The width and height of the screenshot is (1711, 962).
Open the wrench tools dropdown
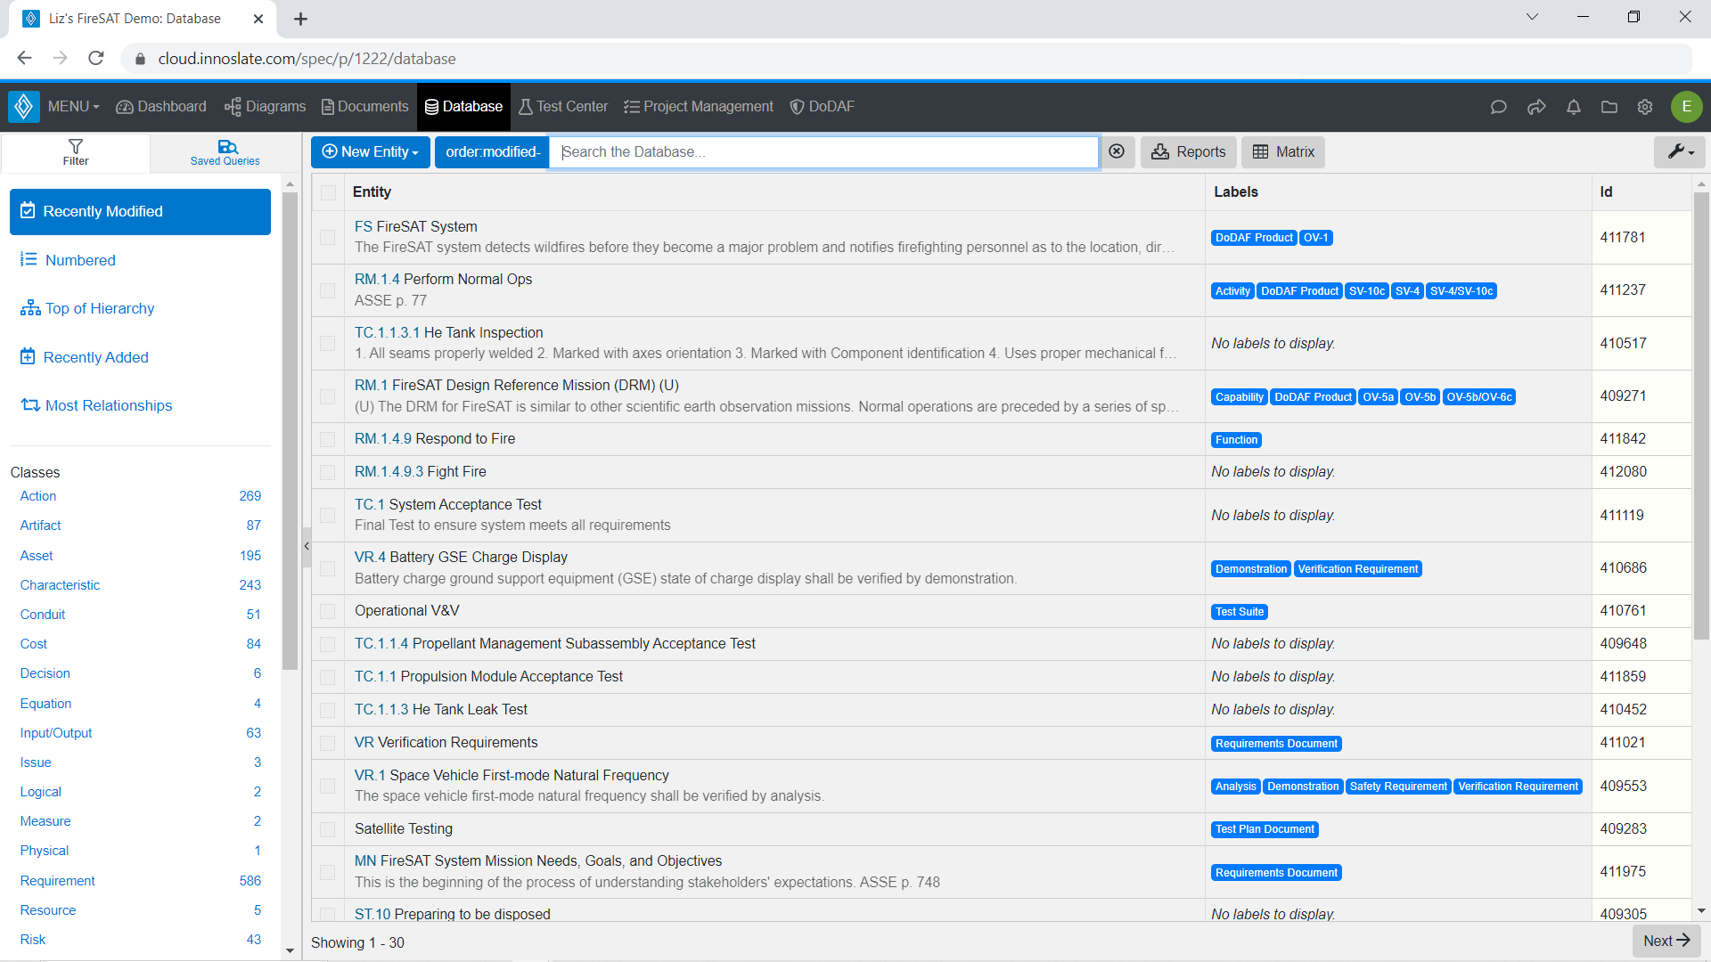[1680, 152]
